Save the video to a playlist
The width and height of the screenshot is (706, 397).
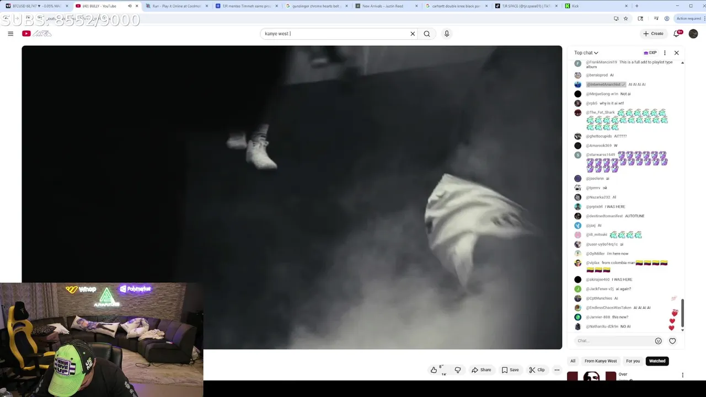coord(510,370)
